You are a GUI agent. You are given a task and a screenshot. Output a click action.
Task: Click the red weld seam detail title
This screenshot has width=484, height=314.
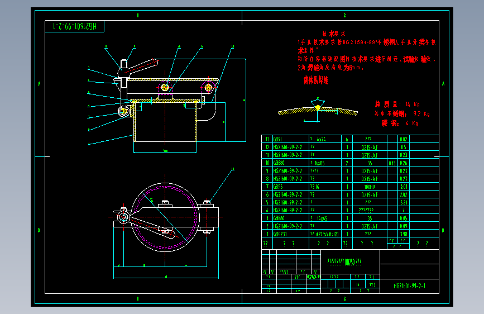[x=316, y=80]
